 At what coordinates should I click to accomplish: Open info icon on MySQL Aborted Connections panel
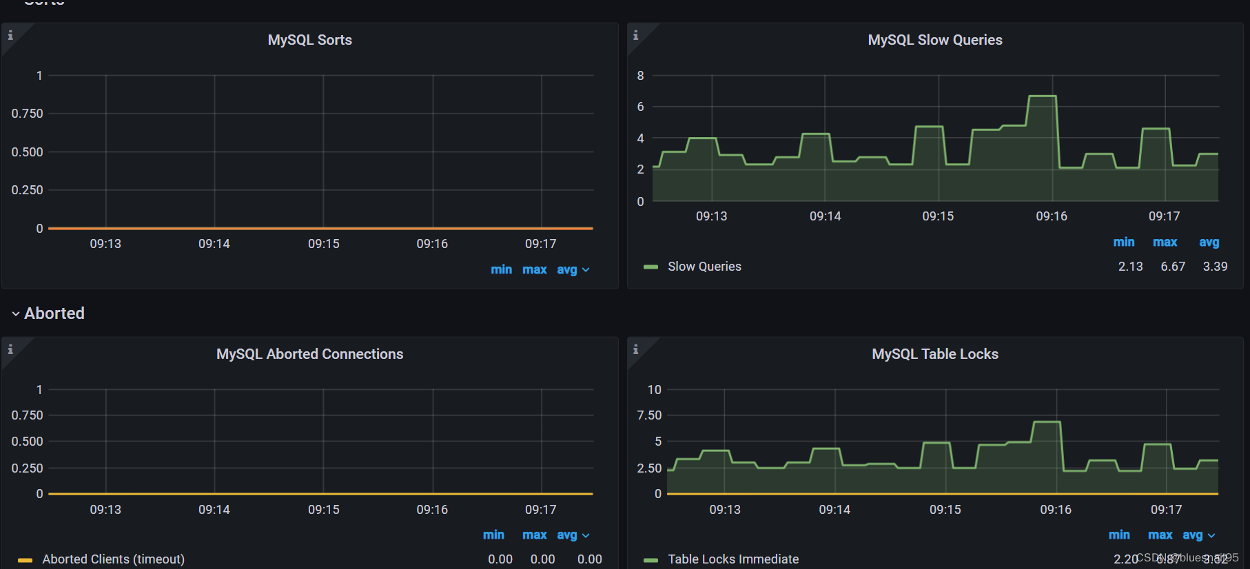[10, 349]
